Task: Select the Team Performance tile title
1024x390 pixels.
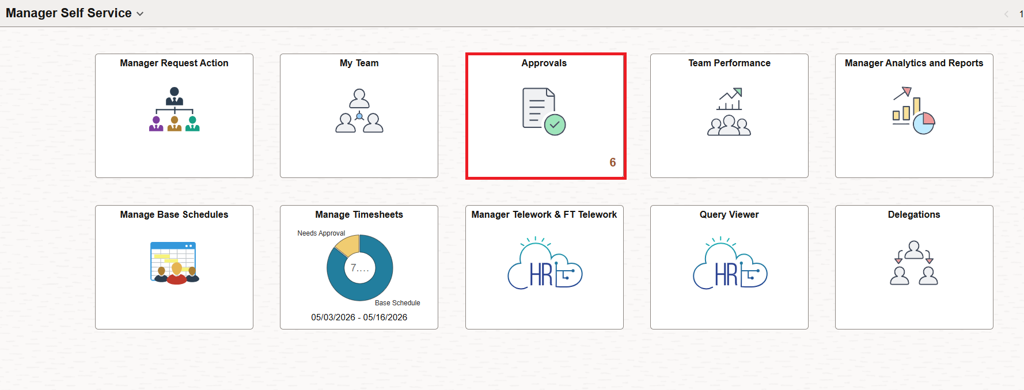Action: (x=729, y=63)
